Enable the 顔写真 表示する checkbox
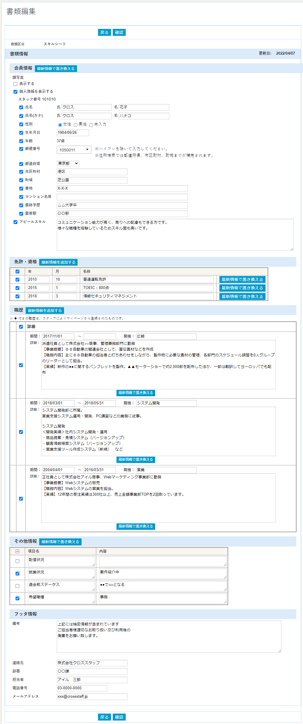Viewport: 303px width, 724px height. coord(16,84)
